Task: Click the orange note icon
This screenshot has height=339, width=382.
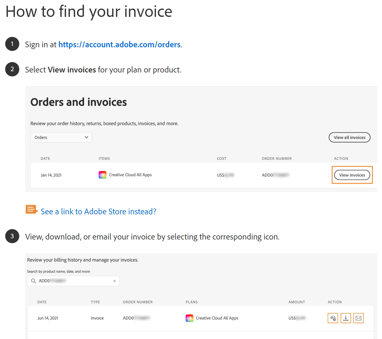Action: click(32, 209)
